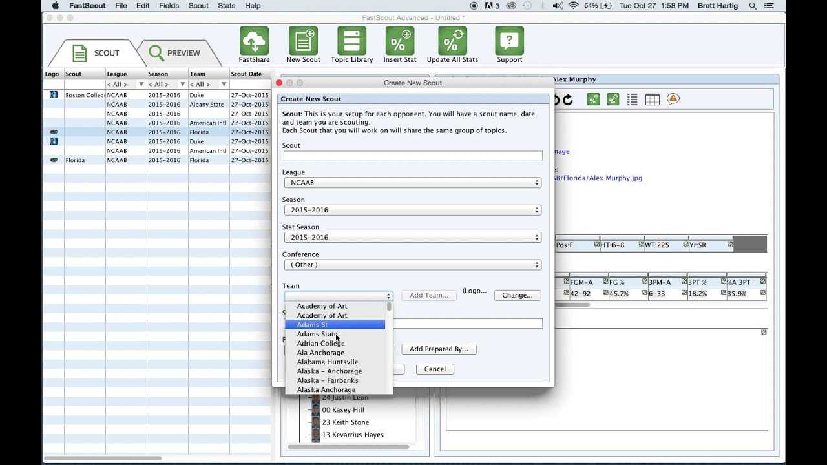Image resolution: width=827 pixels, height=465 pixels.
Task: Click the Duke logo in third-to-last scout row
Action: pyautogui.click(x=54, y=141)
